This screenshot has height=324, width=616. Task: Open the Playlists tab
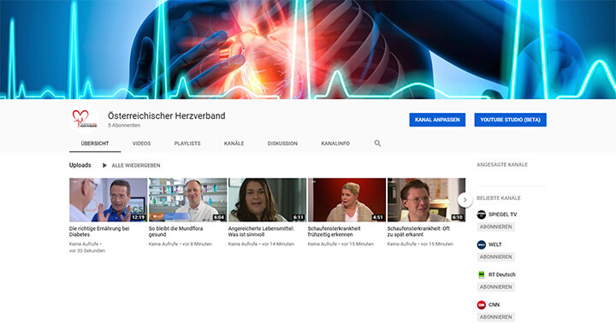[x=187, y=144]
